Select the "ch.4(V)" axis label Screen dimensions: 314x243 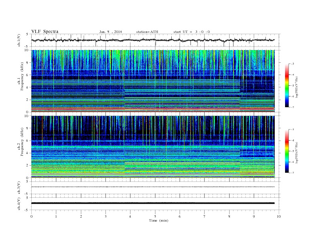tap(19, 204)
